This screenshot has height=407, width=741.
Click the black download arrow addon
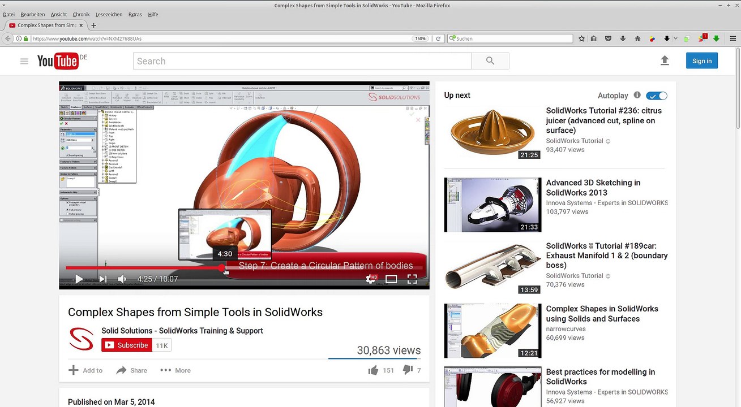coord(666,38)
